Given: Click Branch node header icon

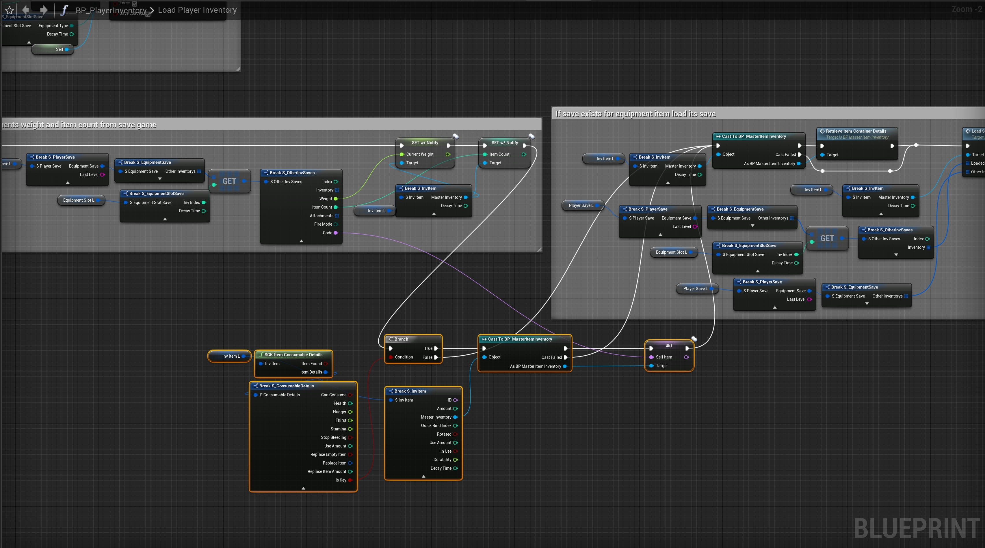Looking at the screenshot, I should point(391,339).
